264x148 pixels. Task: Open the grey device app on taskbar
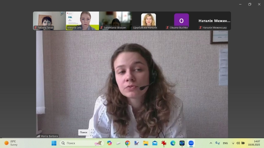point(118,143)
